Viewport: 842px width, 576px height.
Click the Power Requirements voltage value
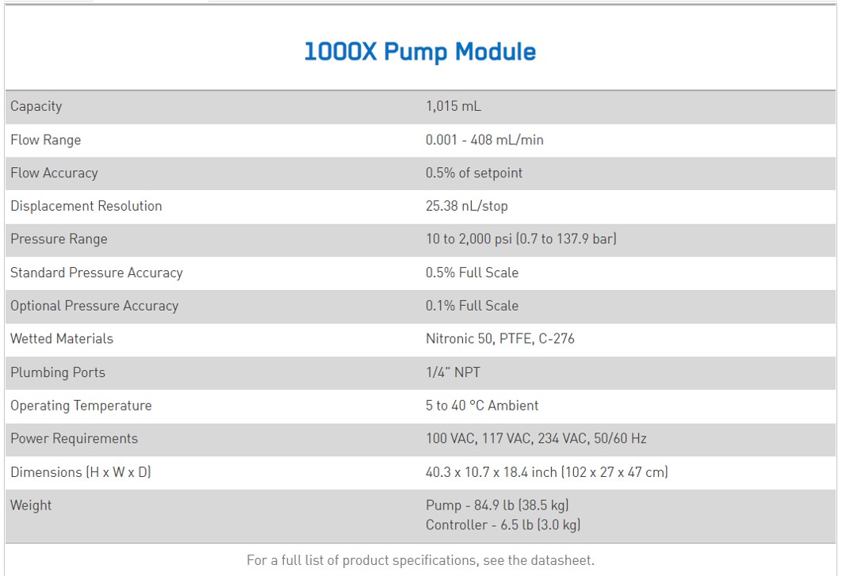(x=536, y=438)
